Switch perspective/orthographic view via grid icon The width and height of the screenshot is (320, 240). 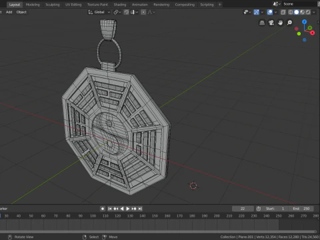[x=262, y=23]
